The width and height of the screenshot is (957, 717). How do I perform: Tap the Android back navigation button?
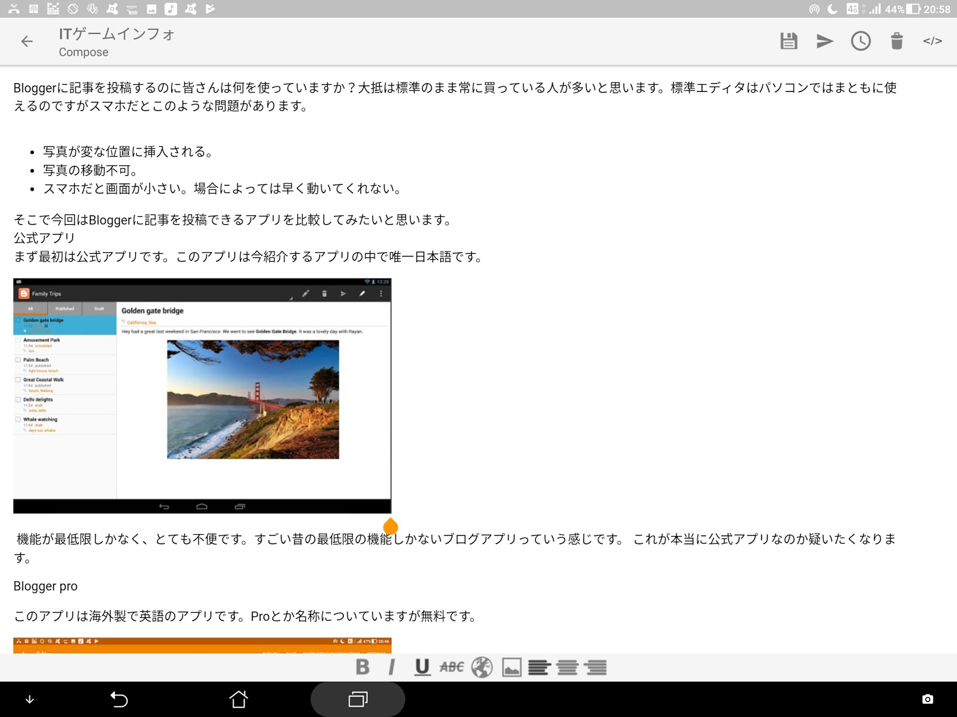pos(119,699)
